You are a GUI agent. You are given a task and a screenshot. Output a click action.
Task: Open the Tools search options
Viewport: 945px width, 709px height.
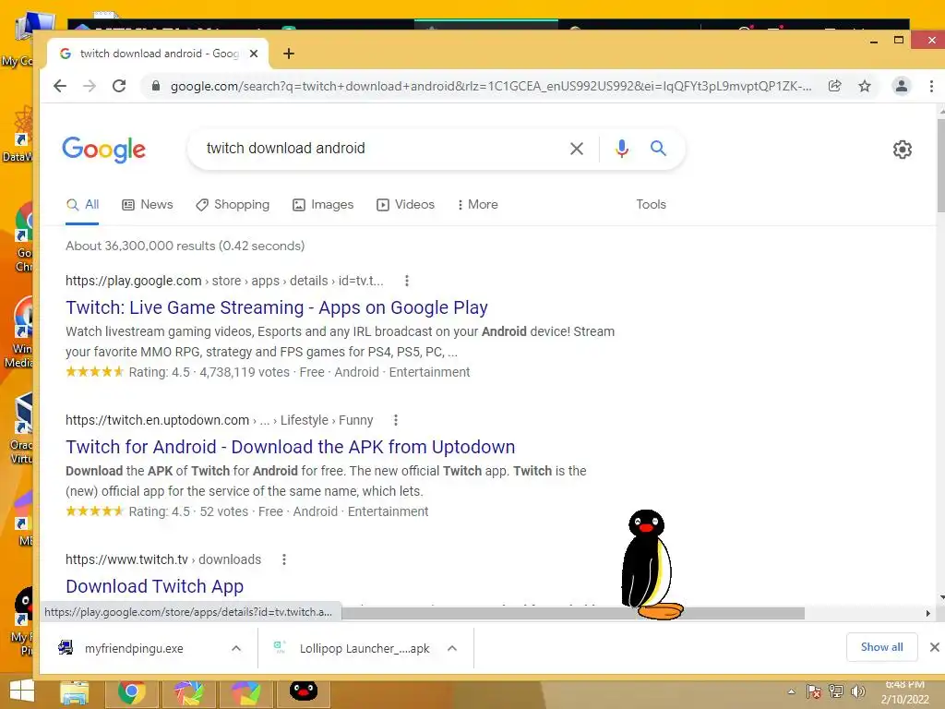click(651, 204)
